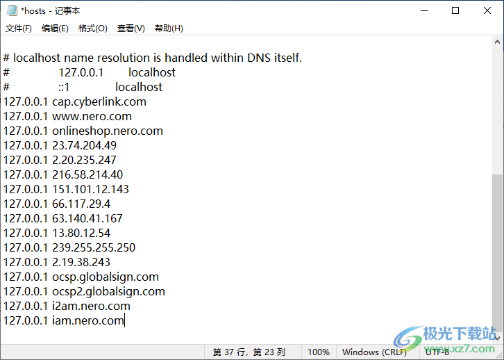Open the 编辑(E) menu

pyautogui.click(x=55, y=28)
